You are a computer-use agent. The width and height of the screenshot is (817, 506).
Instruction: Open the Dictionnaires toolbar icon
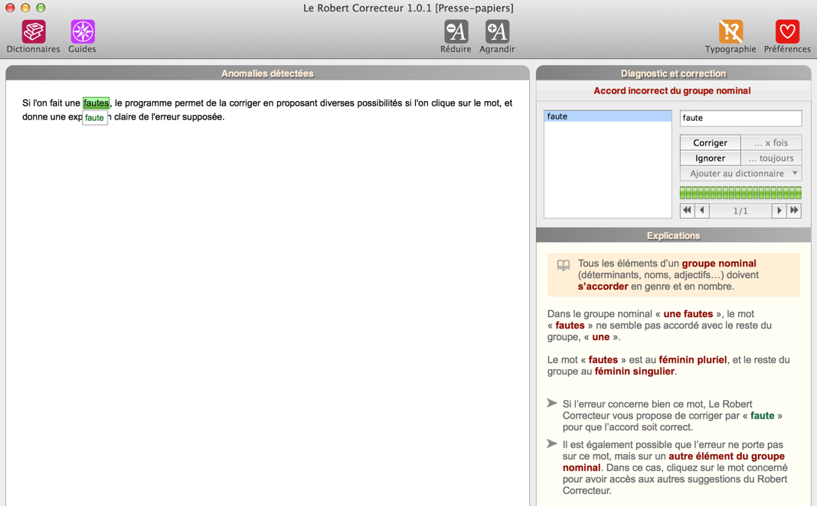34,32
